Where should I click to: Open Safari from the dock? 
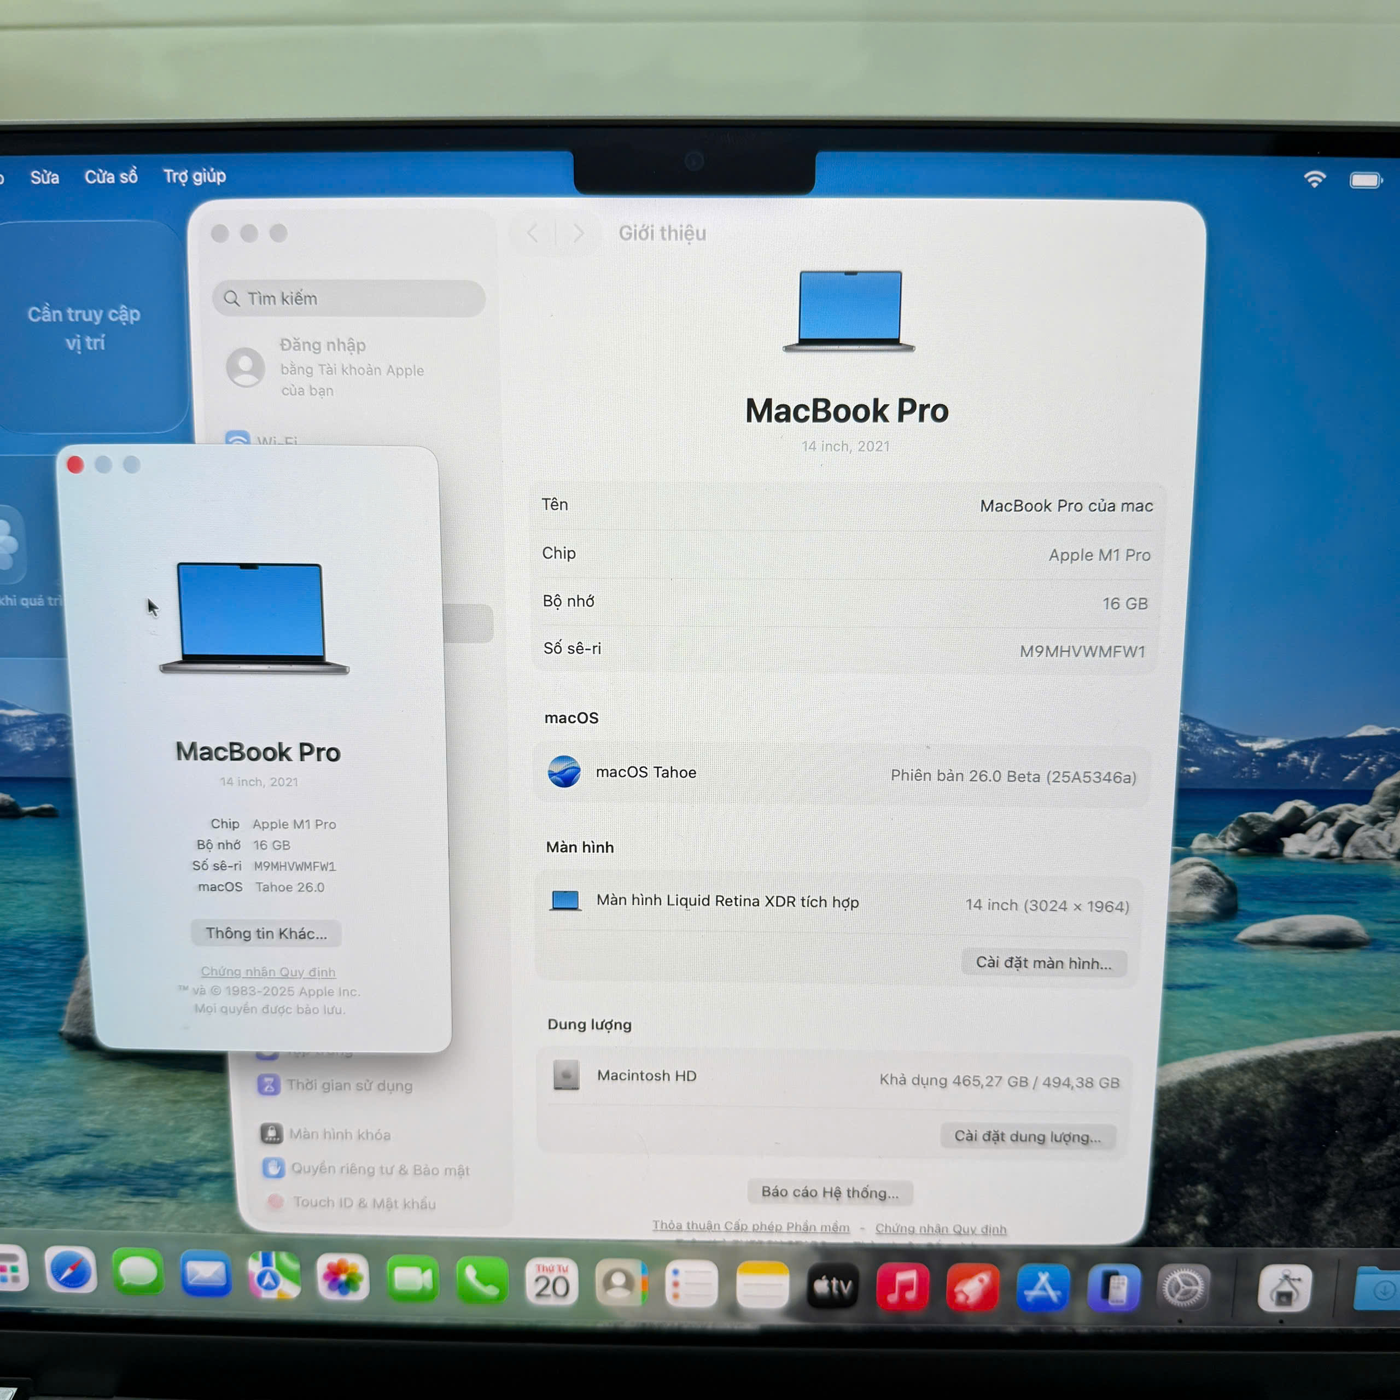[x=71, y=1269]
